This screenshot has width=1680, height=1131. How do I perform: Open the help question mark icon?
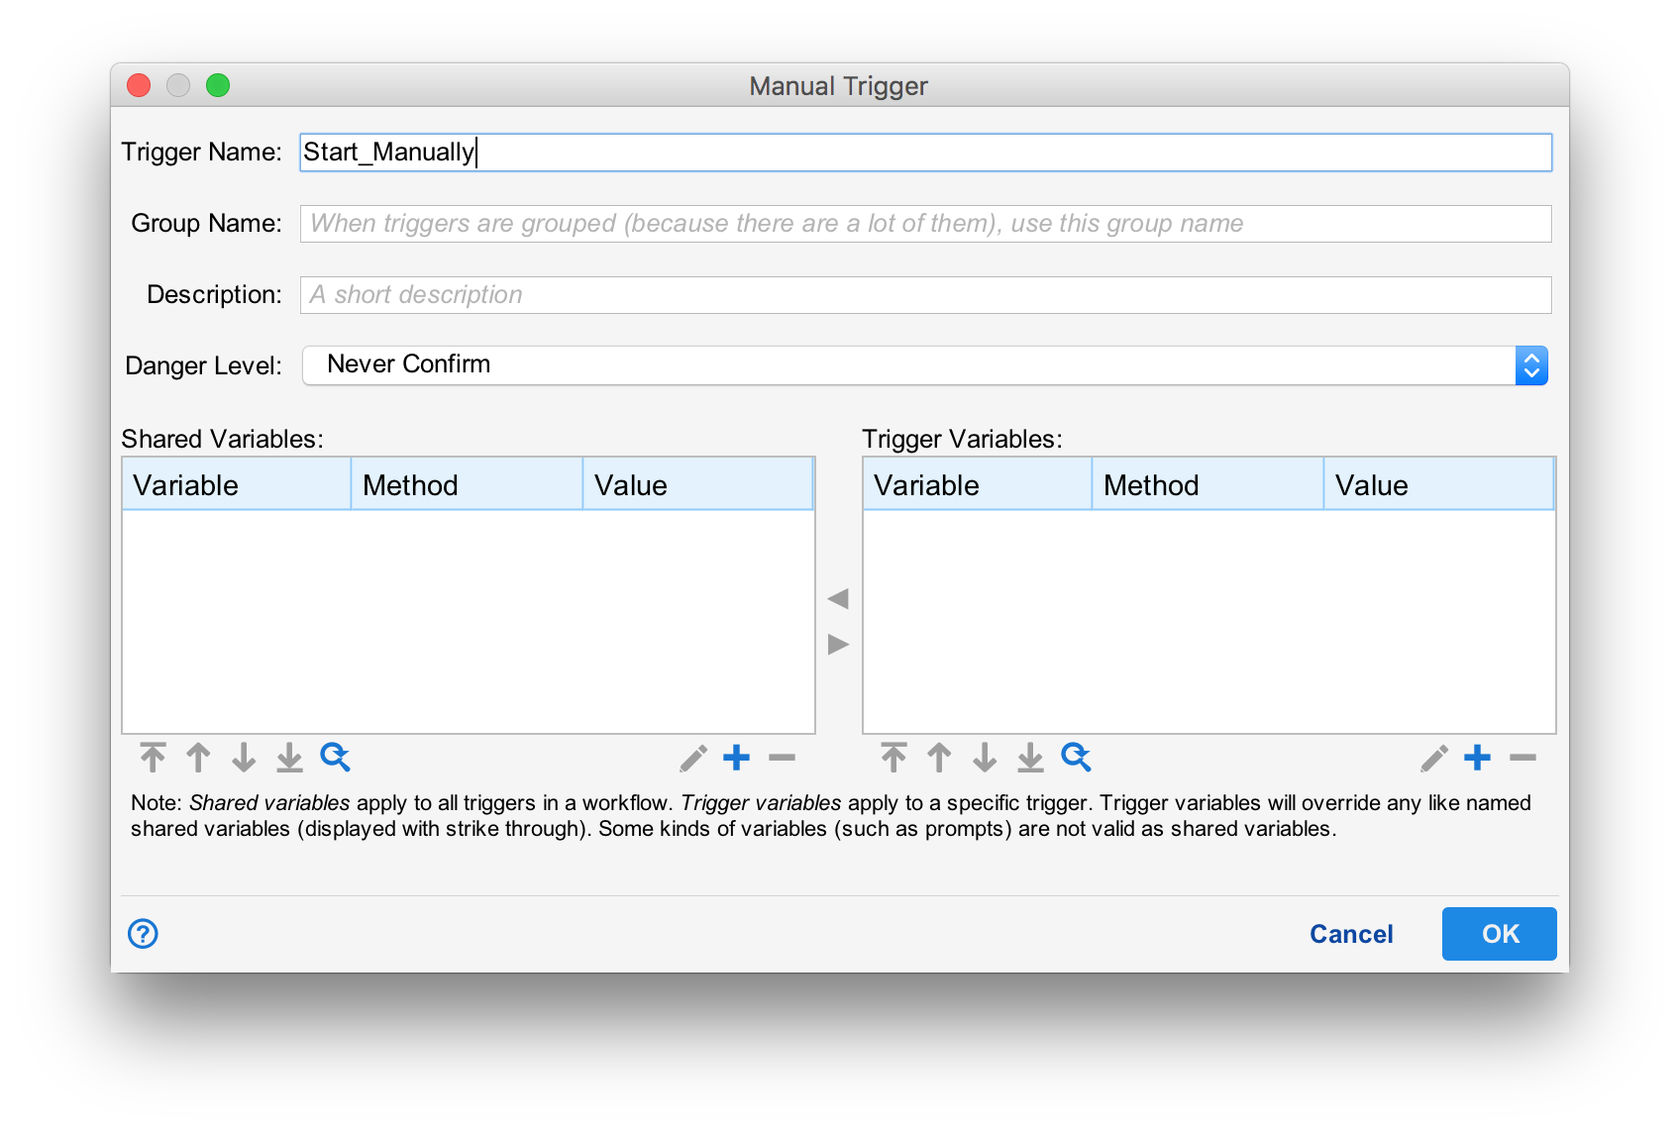tap(143, 933)
